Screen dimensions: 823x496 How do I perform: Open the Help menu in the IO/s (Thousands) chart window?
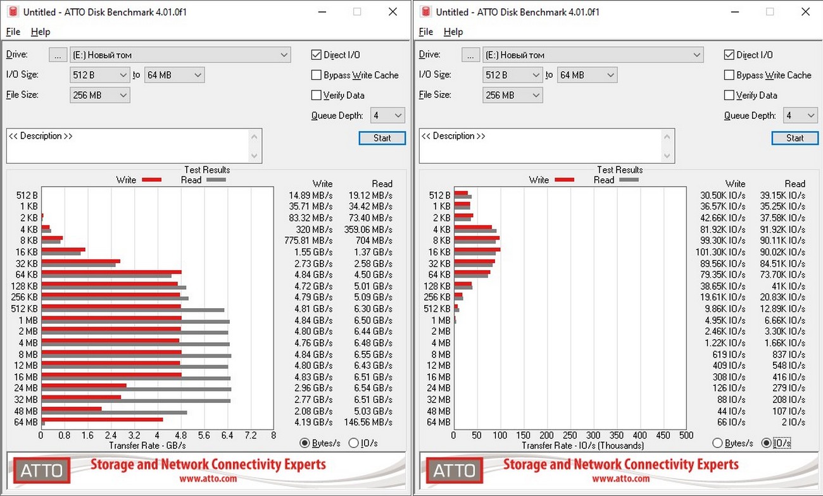pyautogui.click(x=453, y=32)
